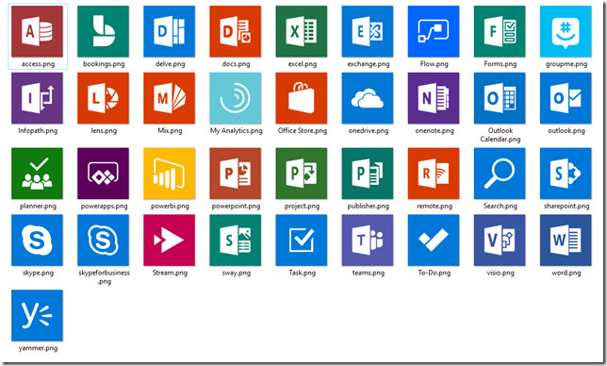Screen dimensions: 607x366
Task: Click the file name 'groupme.png'
Action: click(x=566, y=64)
